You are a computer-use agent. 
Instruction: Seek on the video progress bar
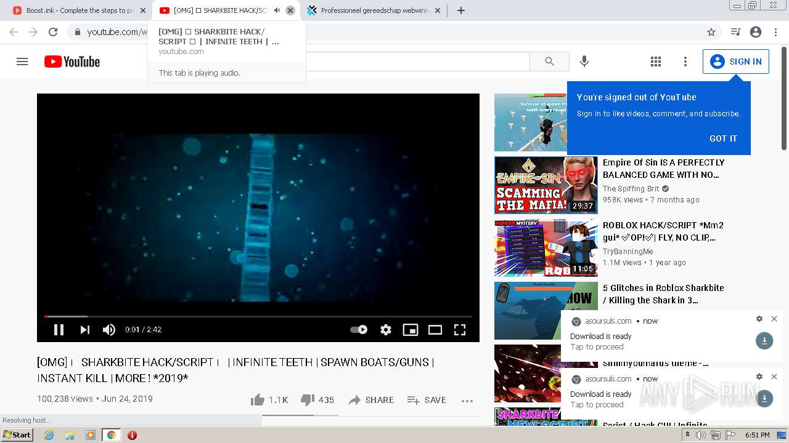coord(258,316)
